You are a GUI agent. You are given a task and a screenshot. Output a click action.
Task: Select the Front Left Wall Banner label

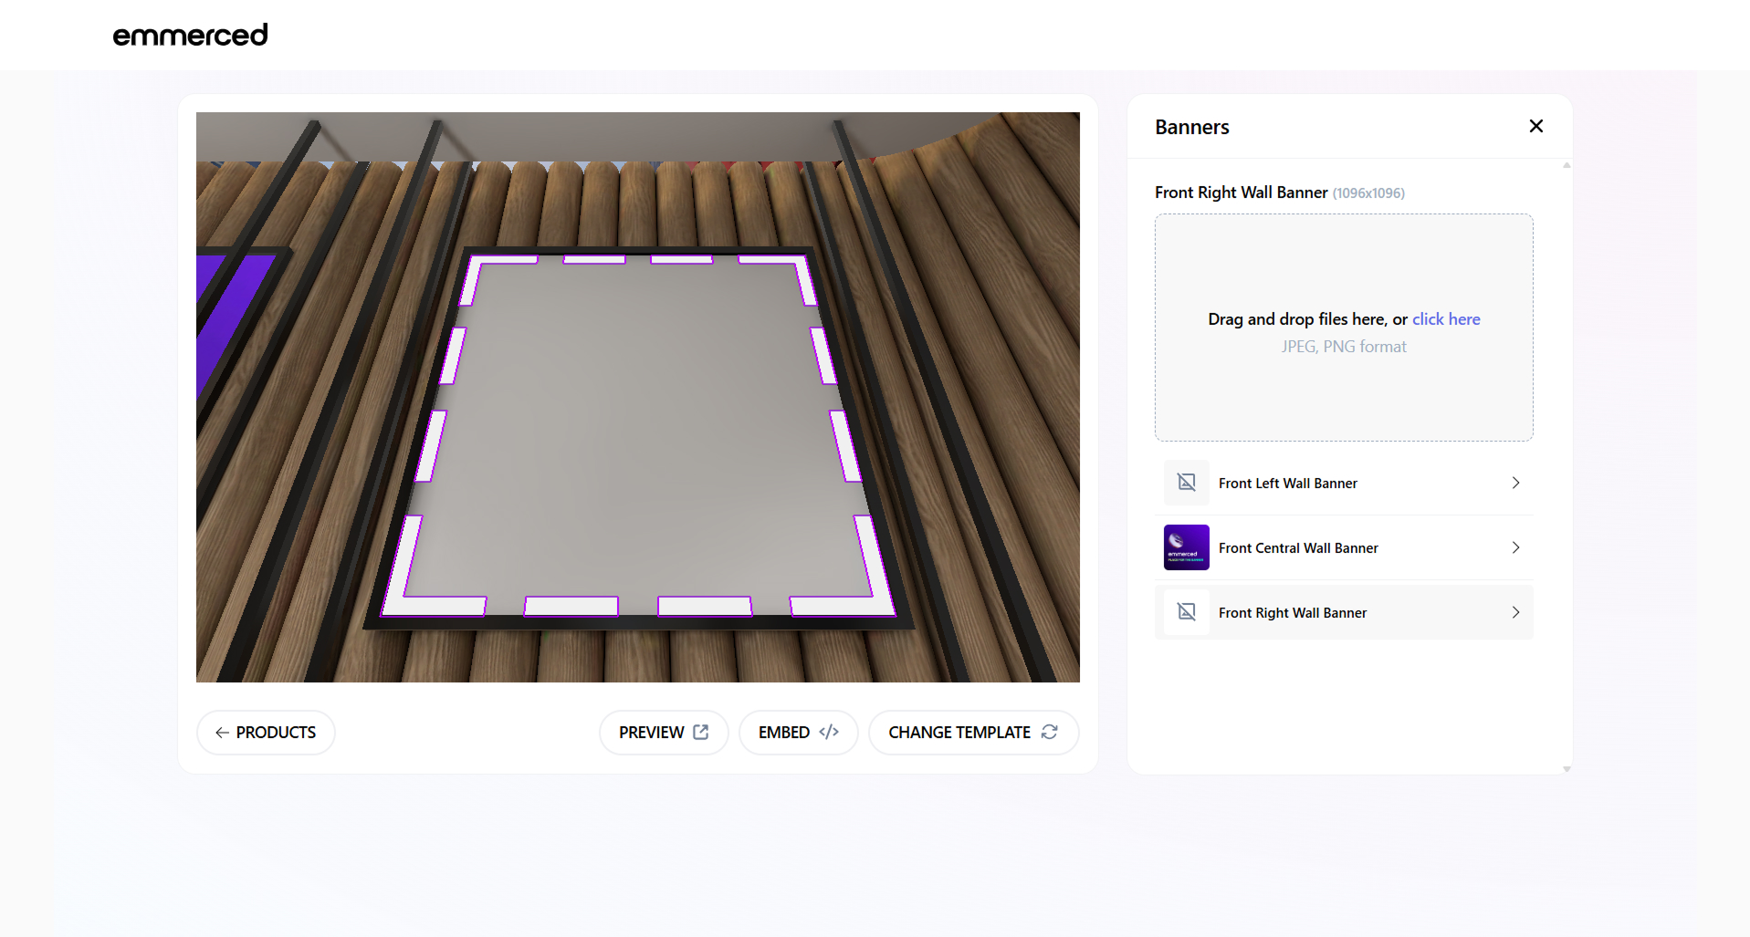click(1287, 484)
